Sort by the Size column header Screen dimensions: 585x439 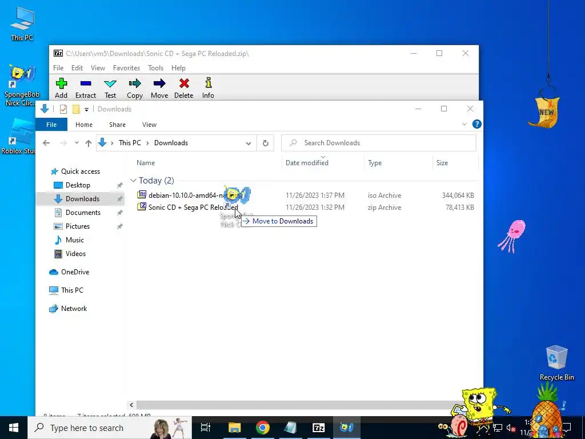pos(442,163)
